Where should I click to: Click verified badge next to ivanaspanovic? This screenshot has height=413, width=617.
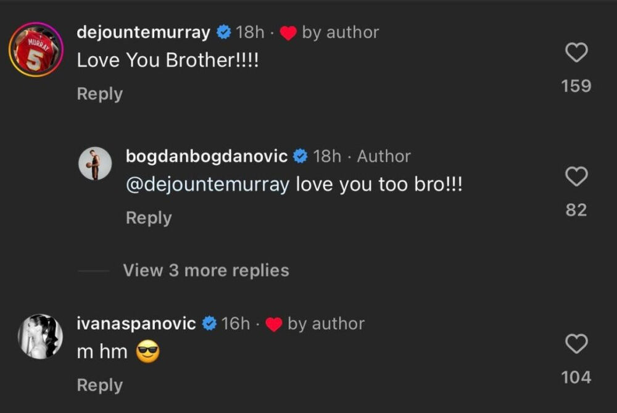[x=210, y=324]
